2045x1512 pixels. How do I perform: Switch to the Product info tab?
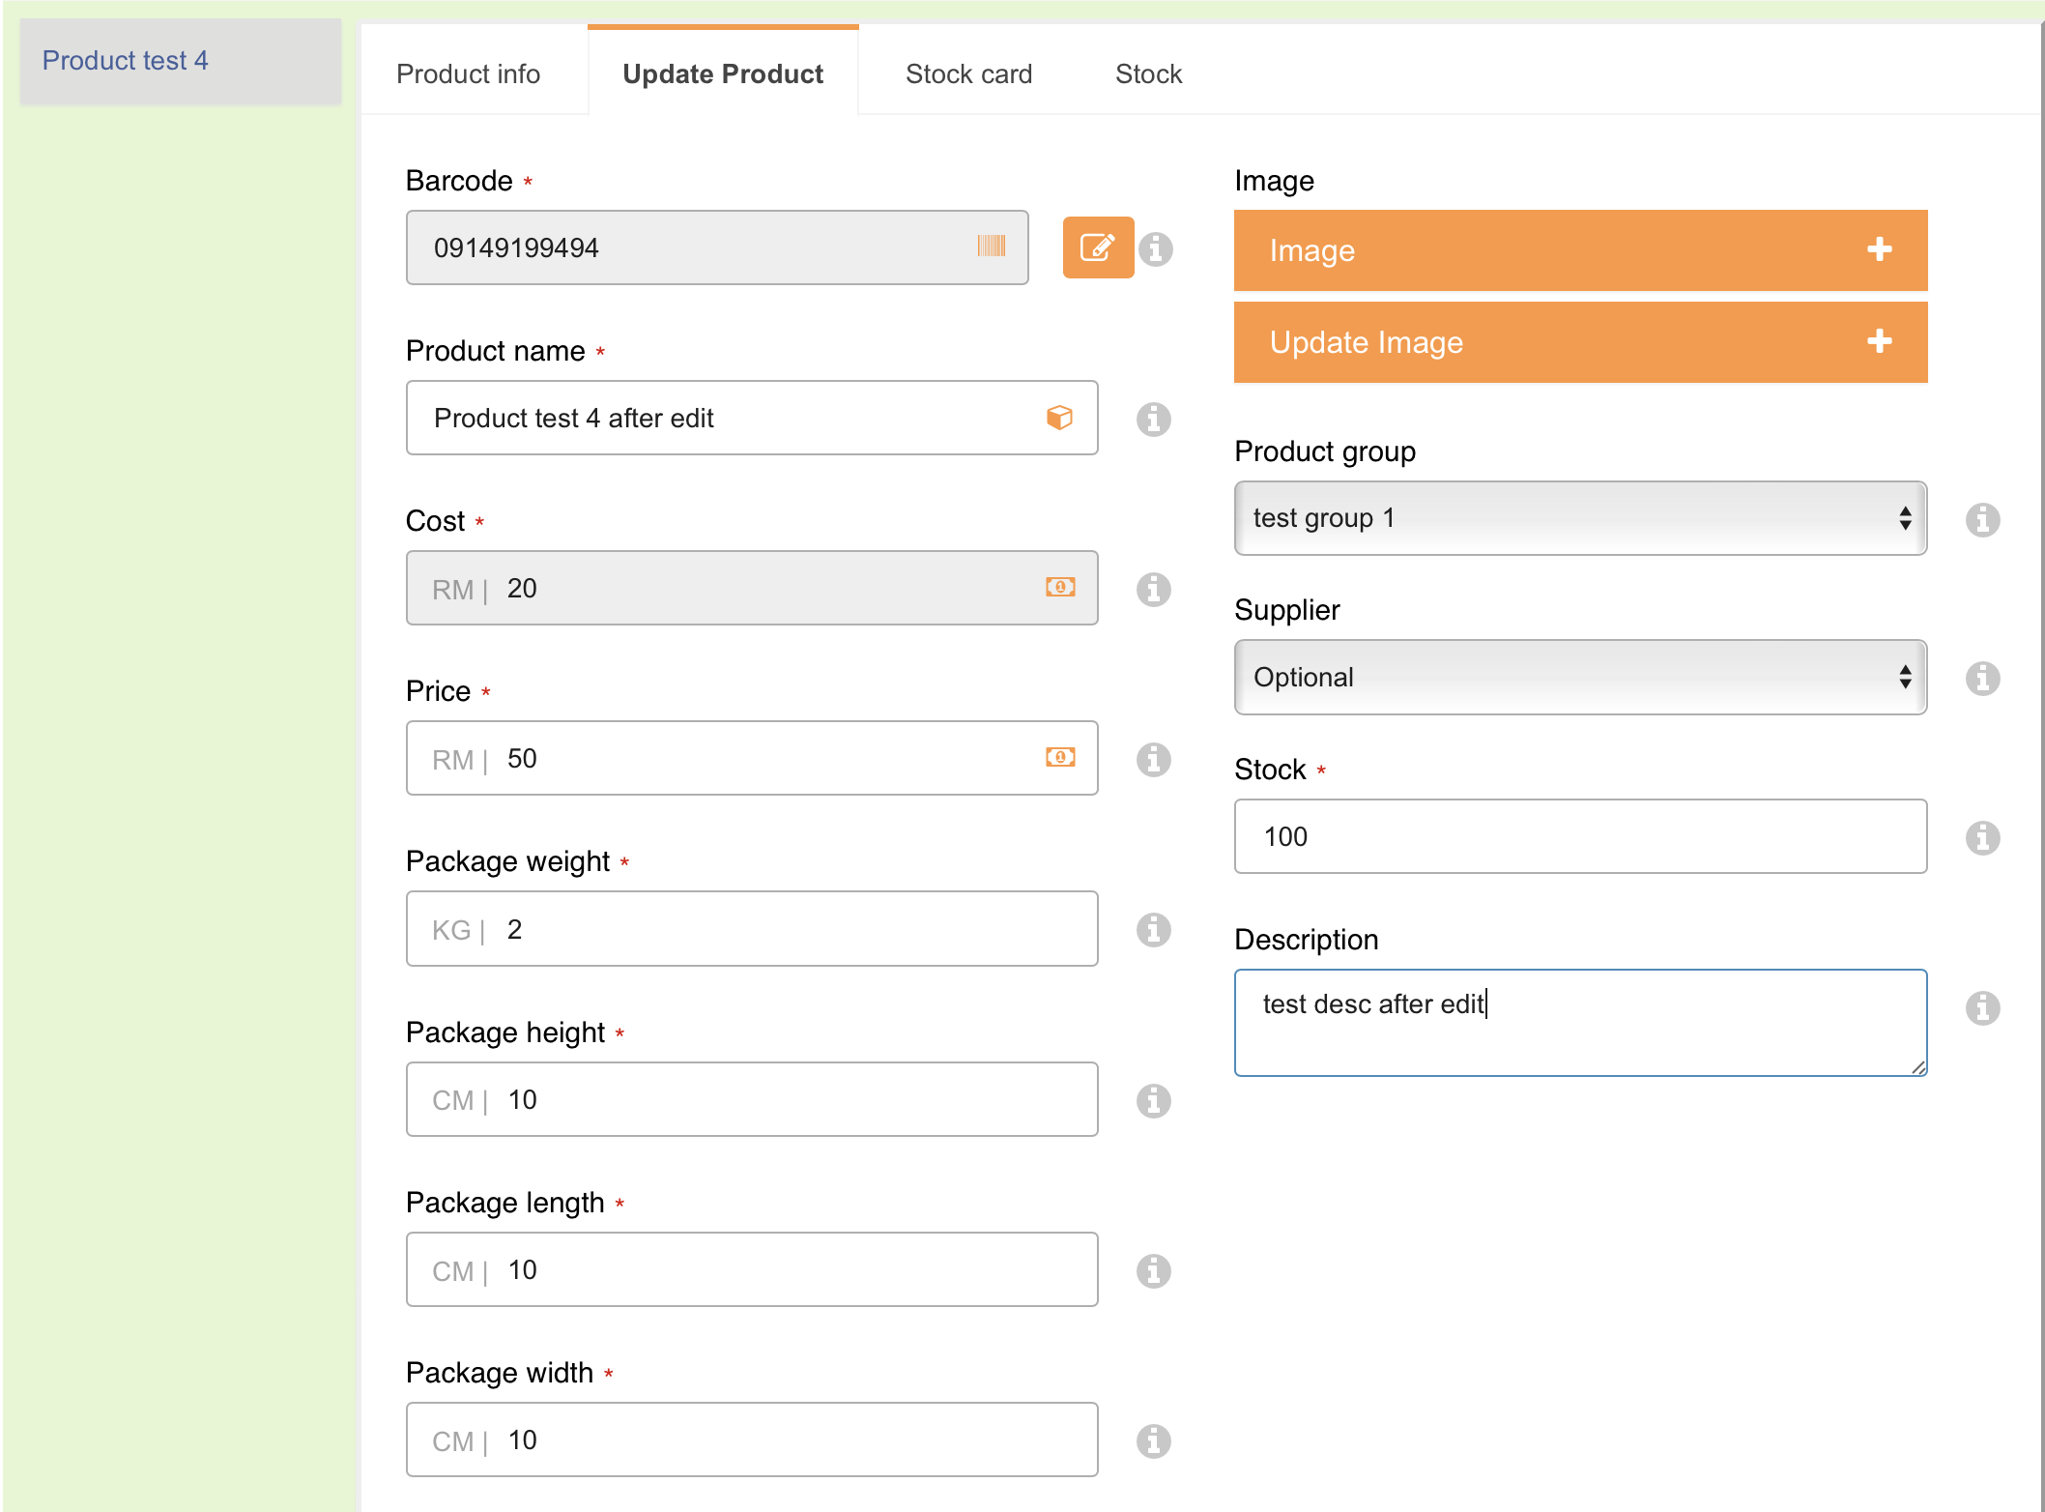[468, 73]
